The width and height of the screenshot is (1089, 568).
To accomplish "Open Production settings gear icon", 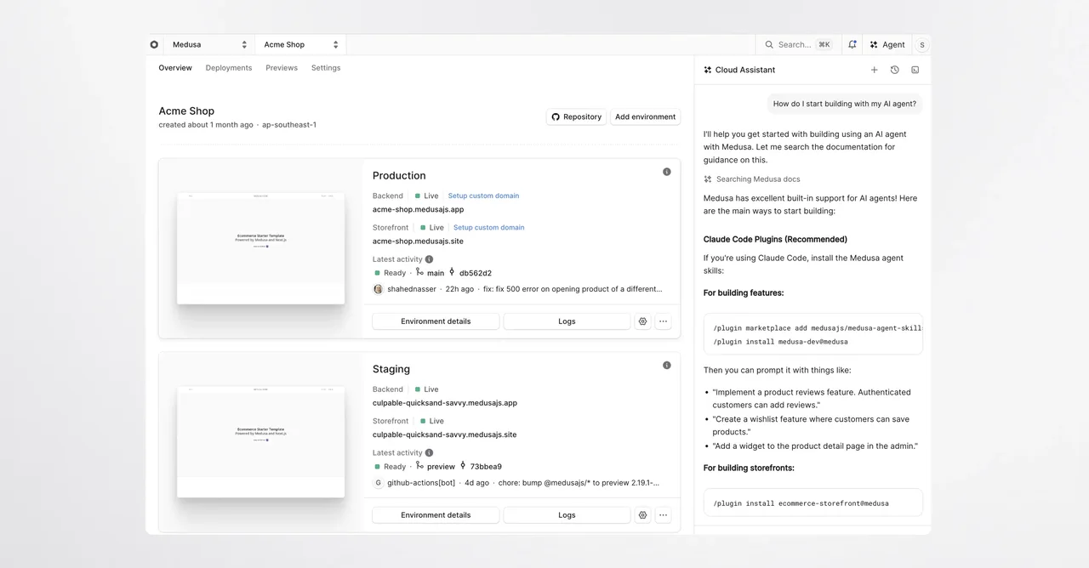I will coord(642,321).
